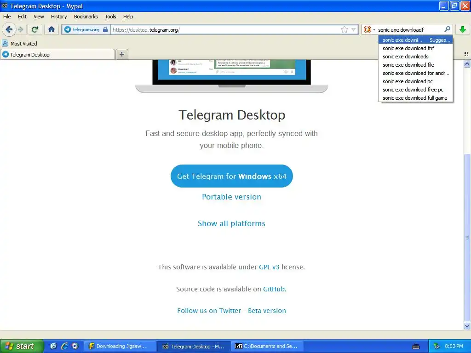Launch quick-launch browser globe icon
Screen dimensions: 471x353
[x=53, y=346]
